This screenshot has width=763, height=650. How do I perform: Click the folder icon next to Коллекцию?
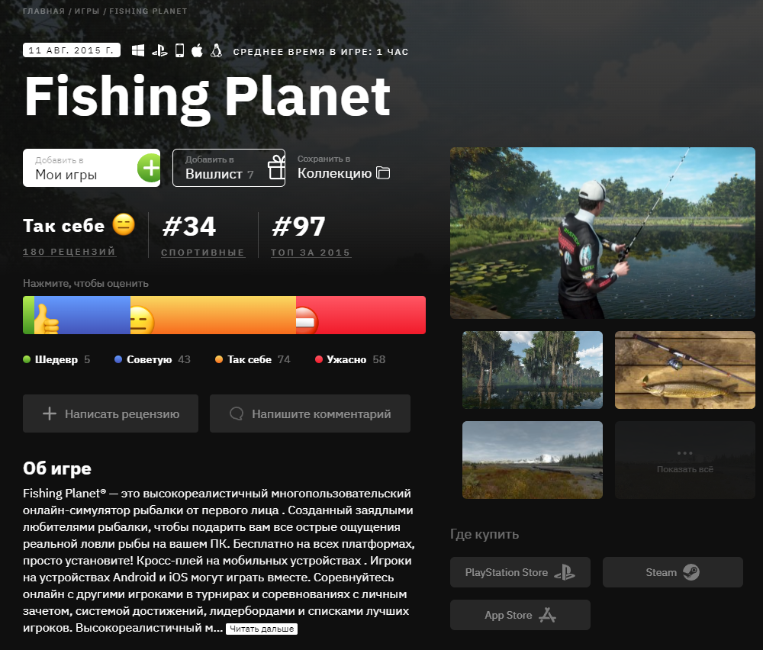[x=383, y=173]
